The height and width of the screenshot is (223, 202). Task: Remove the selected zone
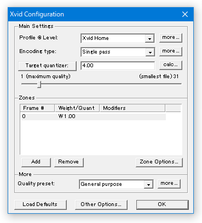click(x=69, y=162)
